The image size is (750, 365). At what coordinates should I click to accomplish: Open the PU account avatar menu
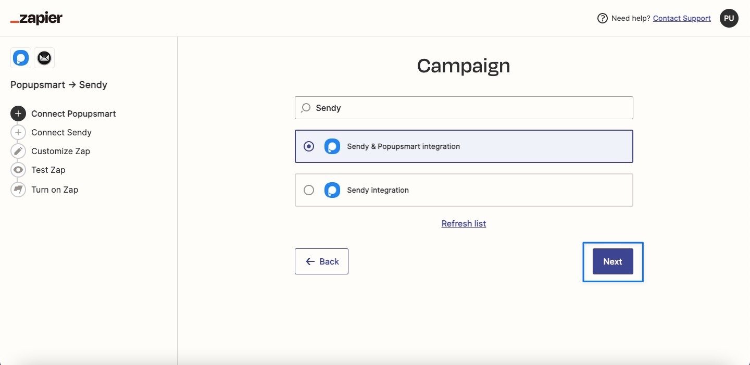click(729, 18)
